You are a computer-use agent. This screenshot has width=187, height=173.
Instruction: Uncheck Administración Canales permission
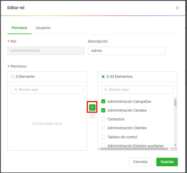(x=103, y=110)
